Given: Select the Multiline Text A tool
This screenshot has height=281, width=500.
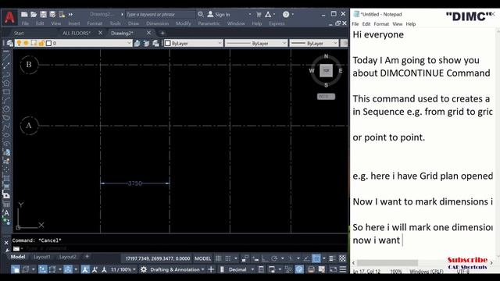Looking at the screenshot, I should (x=6, y=213).
